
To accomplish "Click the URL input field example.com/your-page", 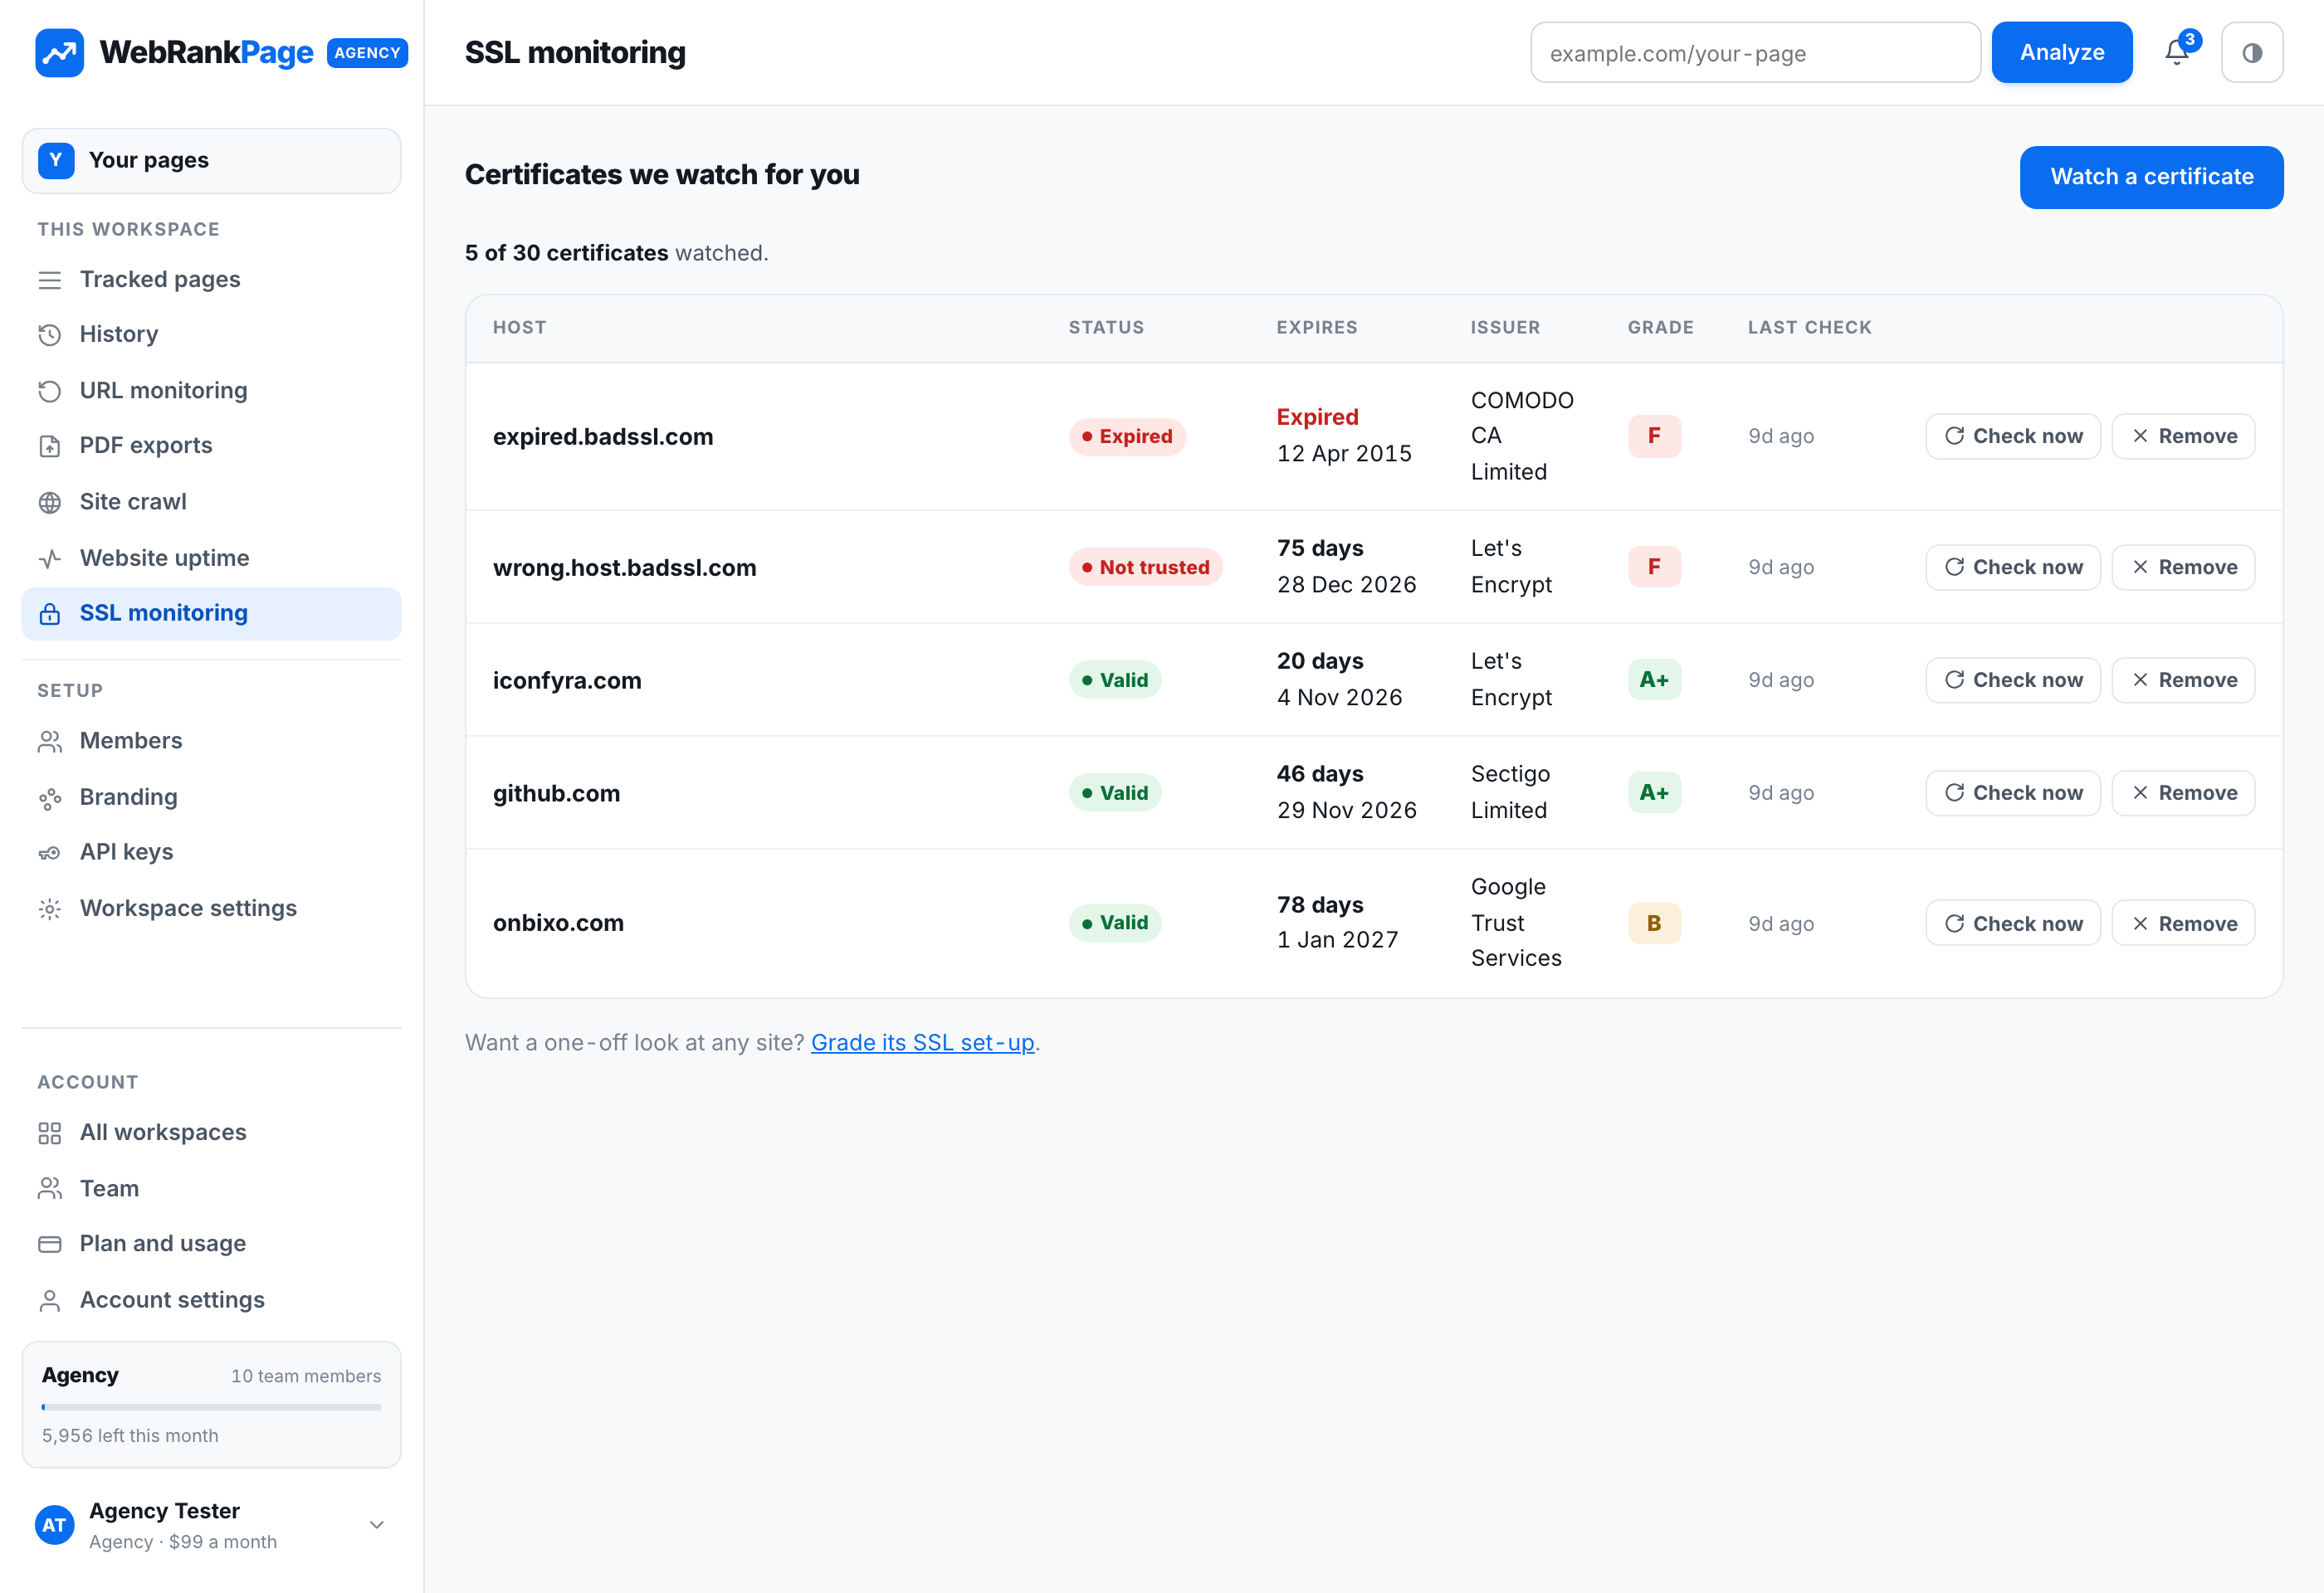I will pyautogui.click(x=1755, y=52).
